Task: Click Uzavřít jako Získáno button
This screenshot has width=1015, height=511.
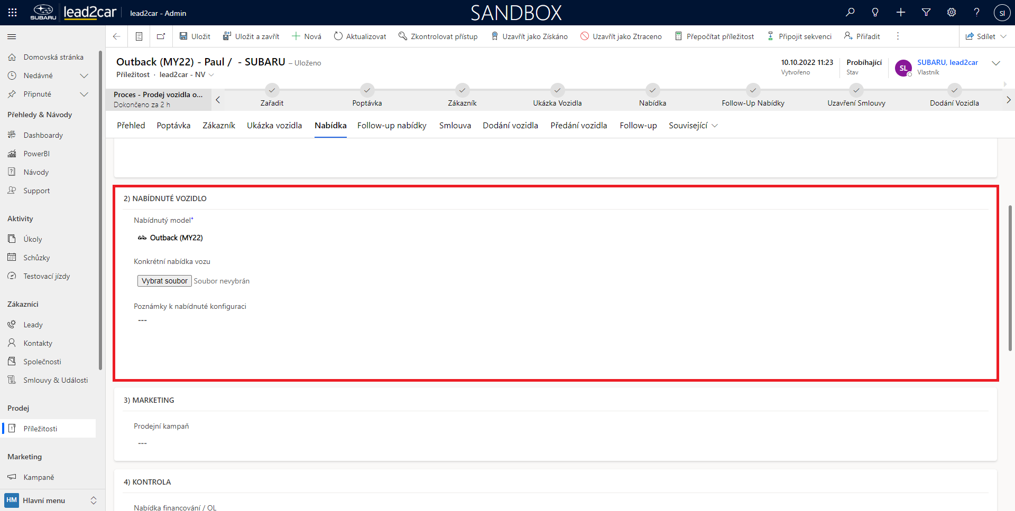Action: tap(529, 36)
